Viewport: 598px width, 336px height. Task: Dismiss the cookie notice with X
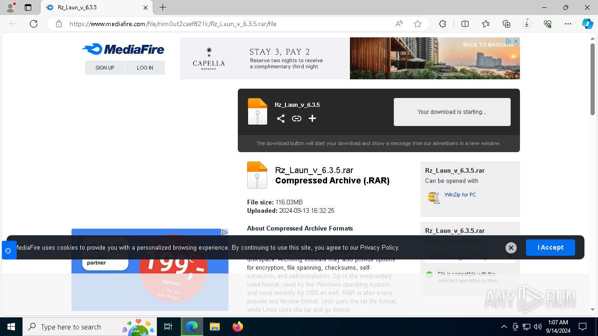[x=511, y=248]
